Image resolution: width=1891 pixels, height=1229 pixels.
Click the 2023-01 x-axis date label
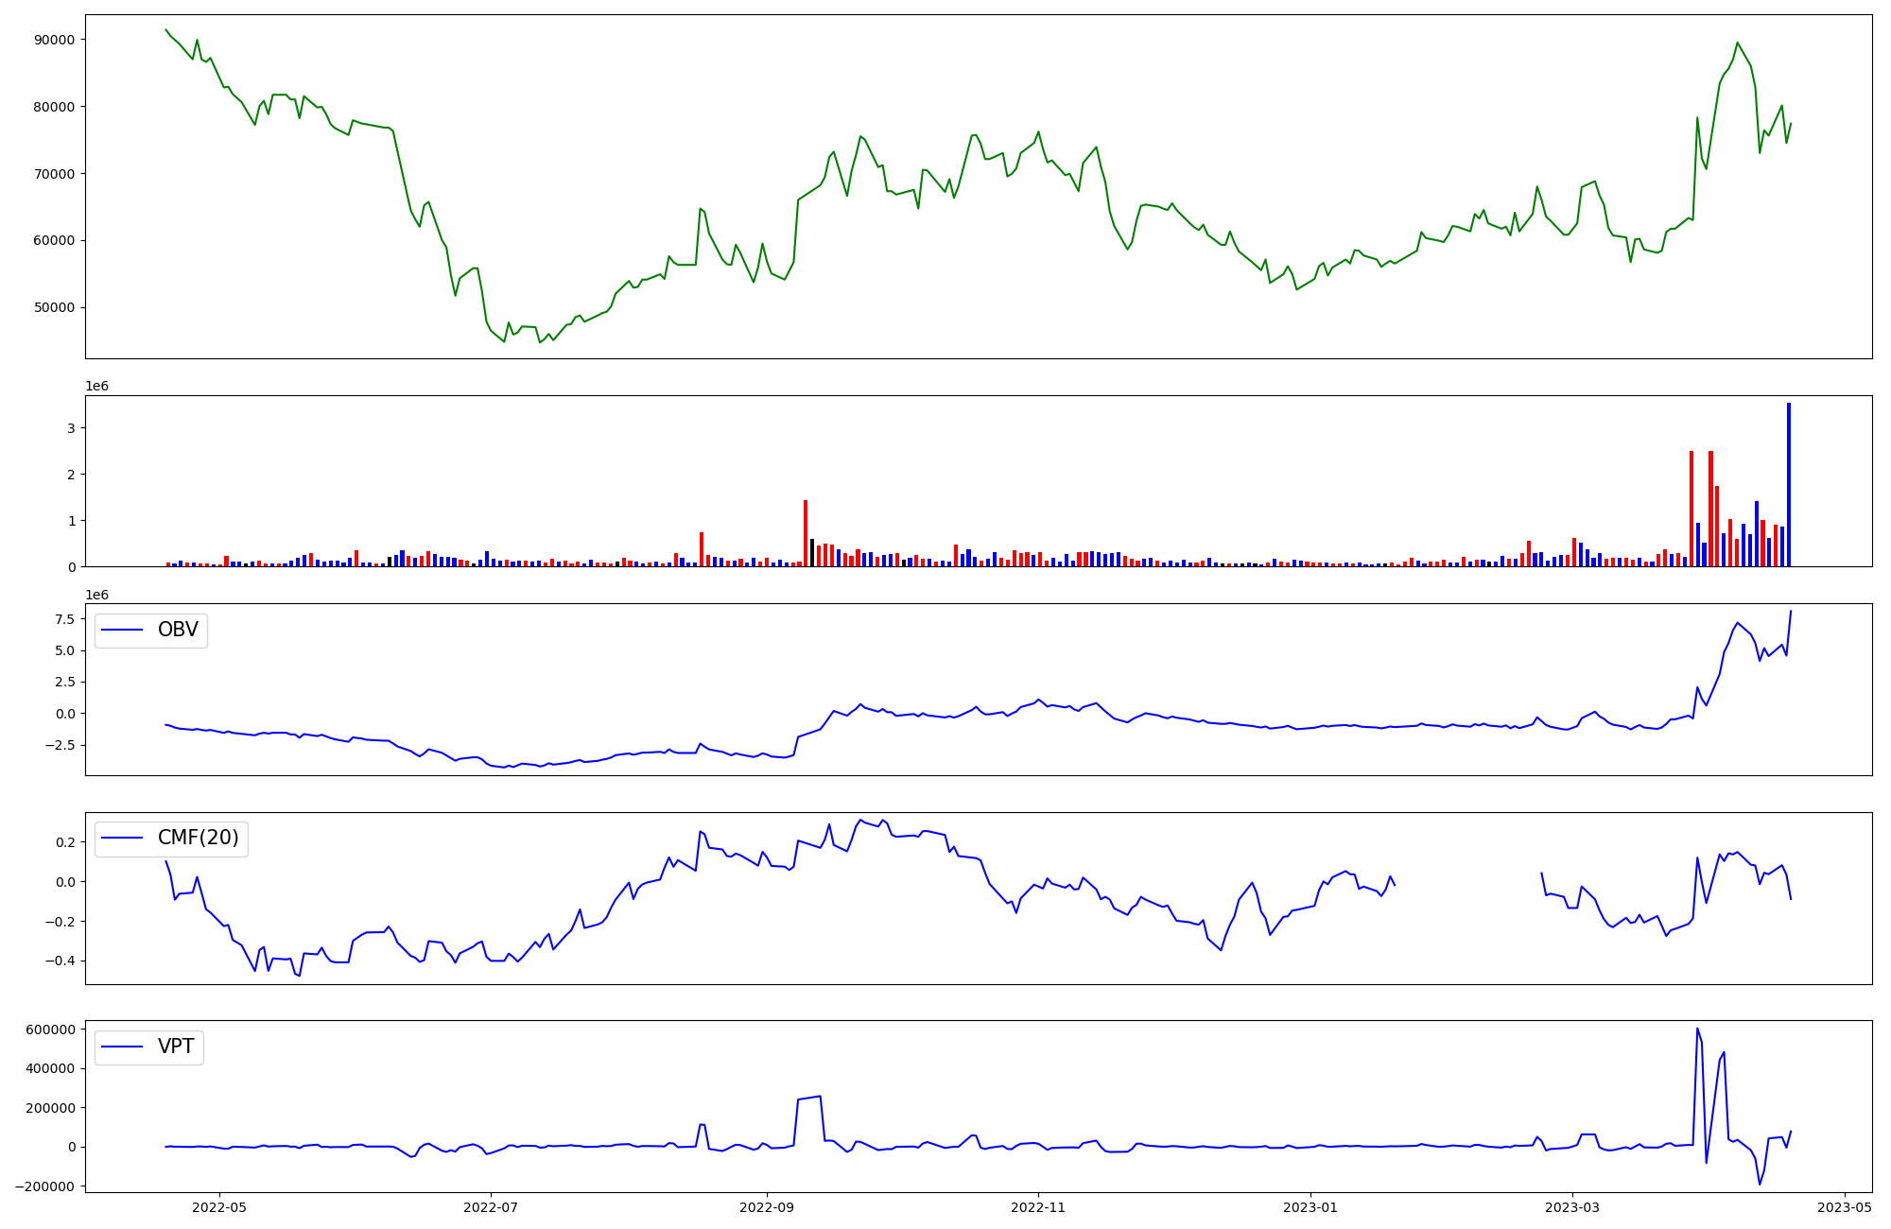pyautogui.click(x=1310, y=1206)
